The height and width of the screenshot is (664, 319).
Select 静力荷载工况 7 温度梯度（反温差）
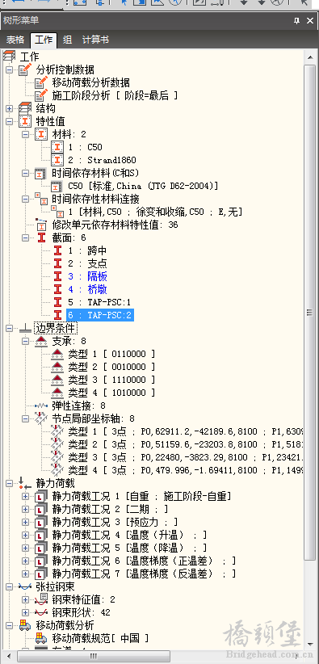point(144,574)
